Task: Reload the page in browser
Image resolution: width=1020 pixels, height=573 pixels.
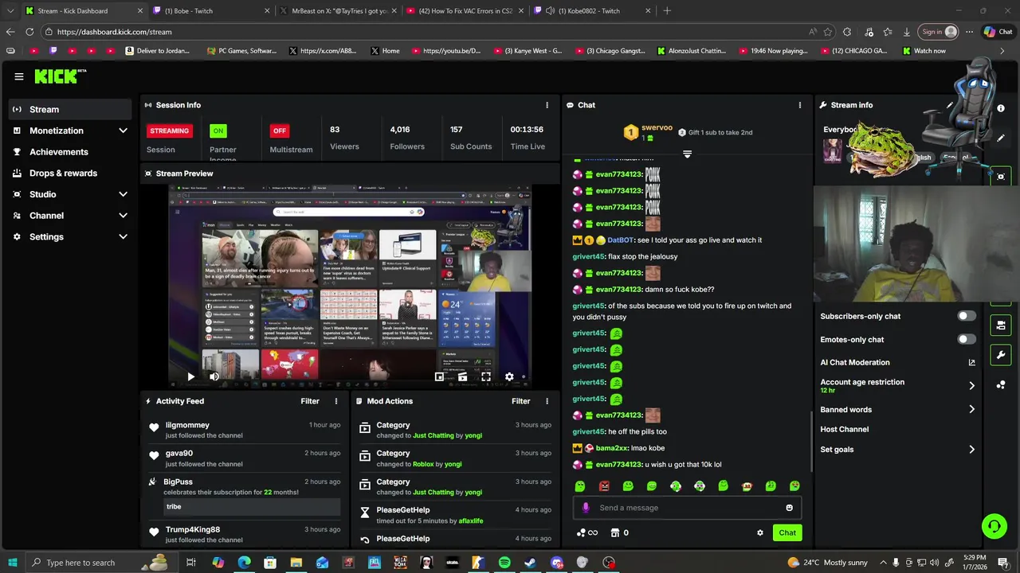Action: 29,32
